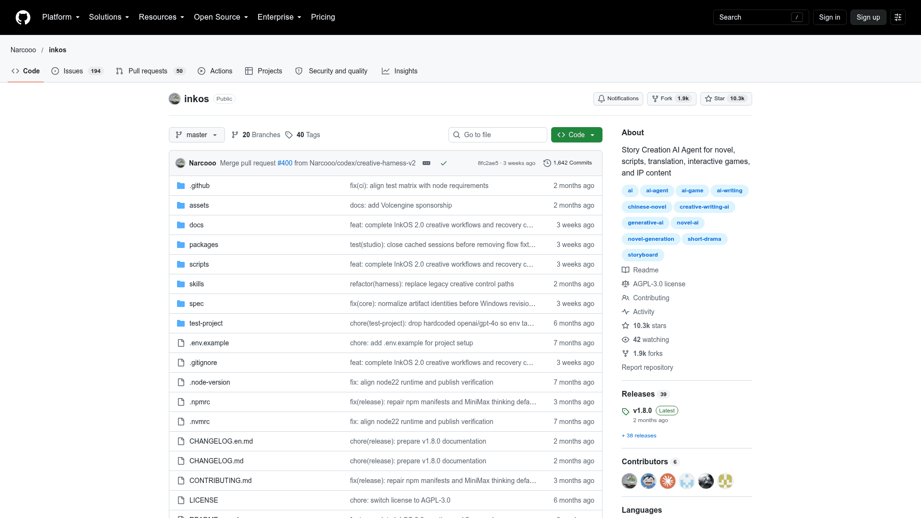Open the master branch dropdown
Viewport: 921px width, 518px height.
click(x=197, y=135)
